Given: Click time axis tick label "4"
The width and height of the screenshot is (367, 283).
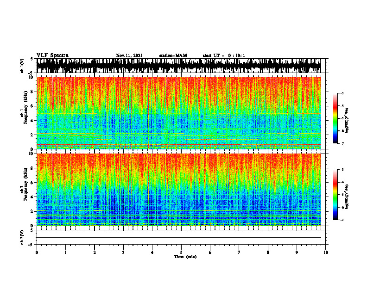Looking at the screenshot, I should 152,252.
